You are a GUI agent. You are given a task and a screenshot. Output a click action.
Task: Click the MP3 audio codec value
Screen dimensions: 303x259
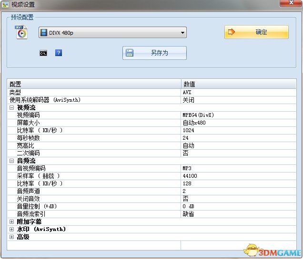pos(187,168)
